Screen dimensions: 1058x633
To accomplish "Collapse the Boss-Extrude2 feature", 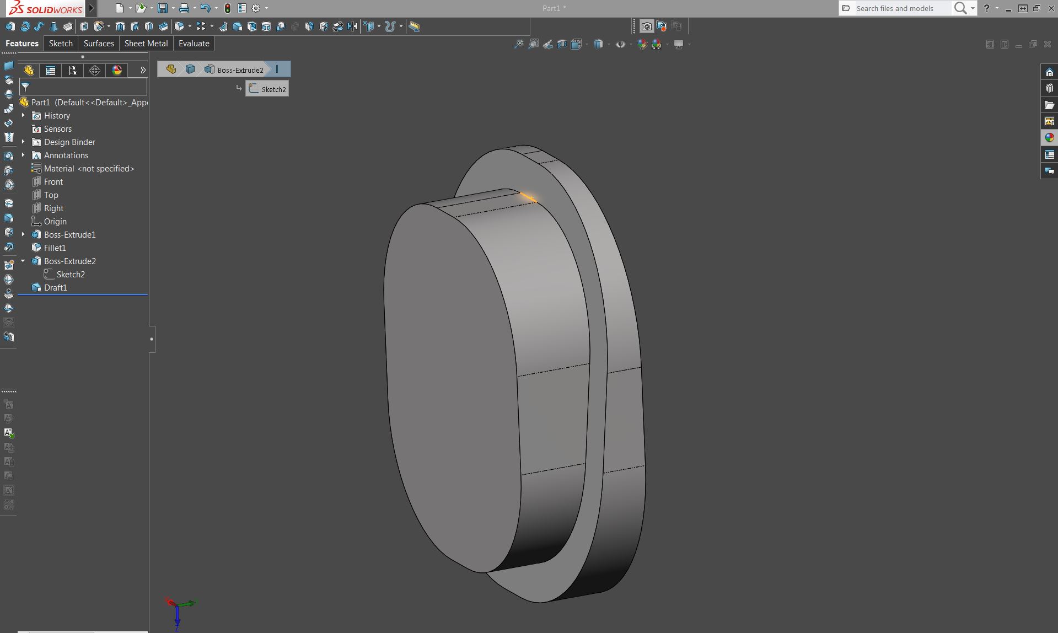I will point(23,261).
